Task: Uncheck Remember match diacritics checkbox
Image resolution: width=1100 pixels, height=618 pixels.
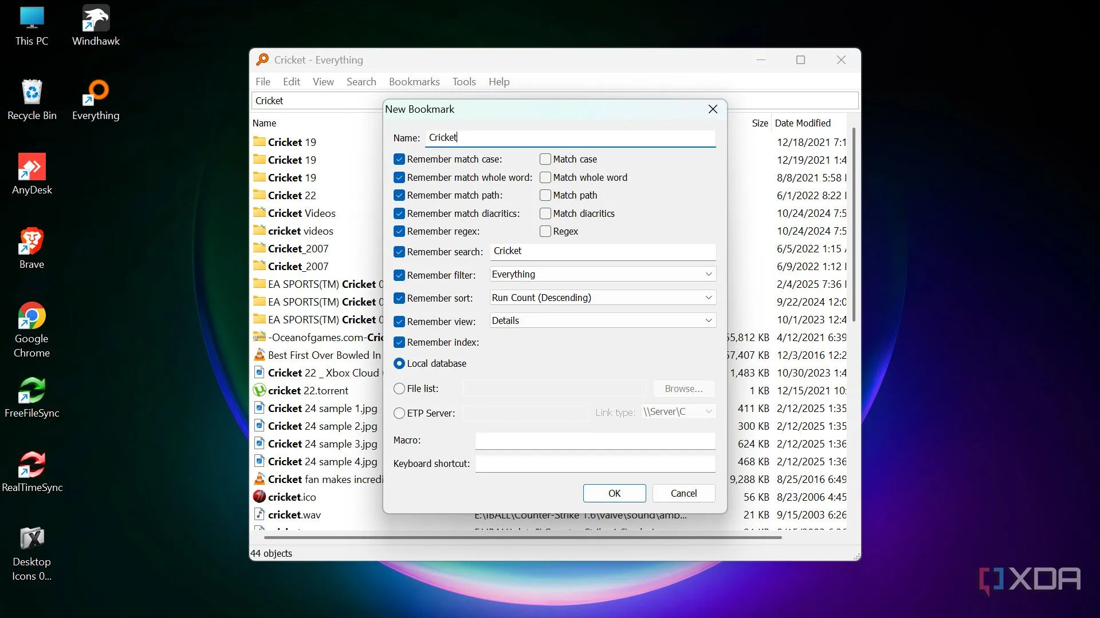Action: click(x=399, y=213)
